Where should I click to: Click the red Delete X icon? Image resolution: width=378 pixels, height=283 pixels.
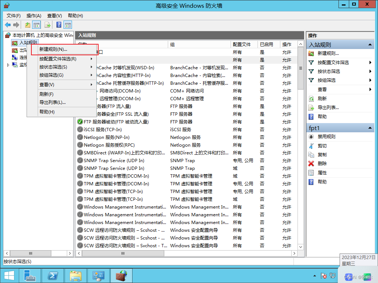coord(311,164)
